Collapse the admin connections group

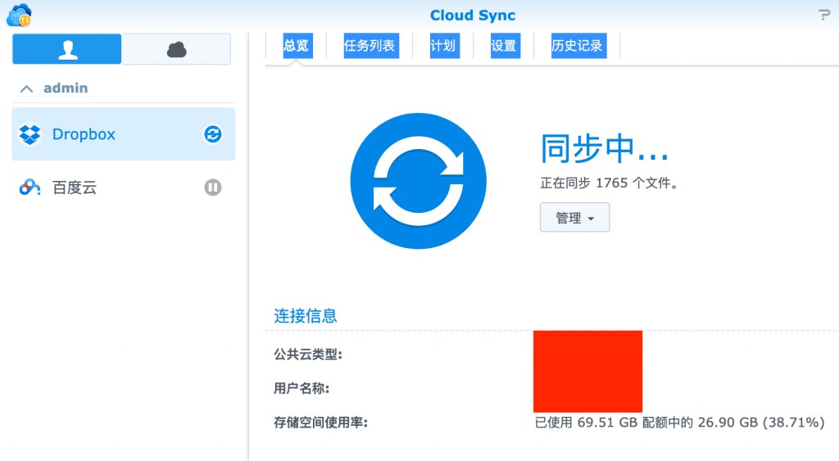point(27,88)
